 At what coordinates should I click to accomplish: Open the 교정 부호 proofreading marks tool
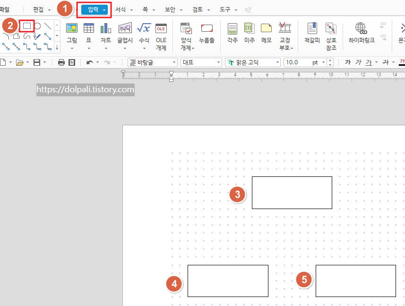(285, 37)
